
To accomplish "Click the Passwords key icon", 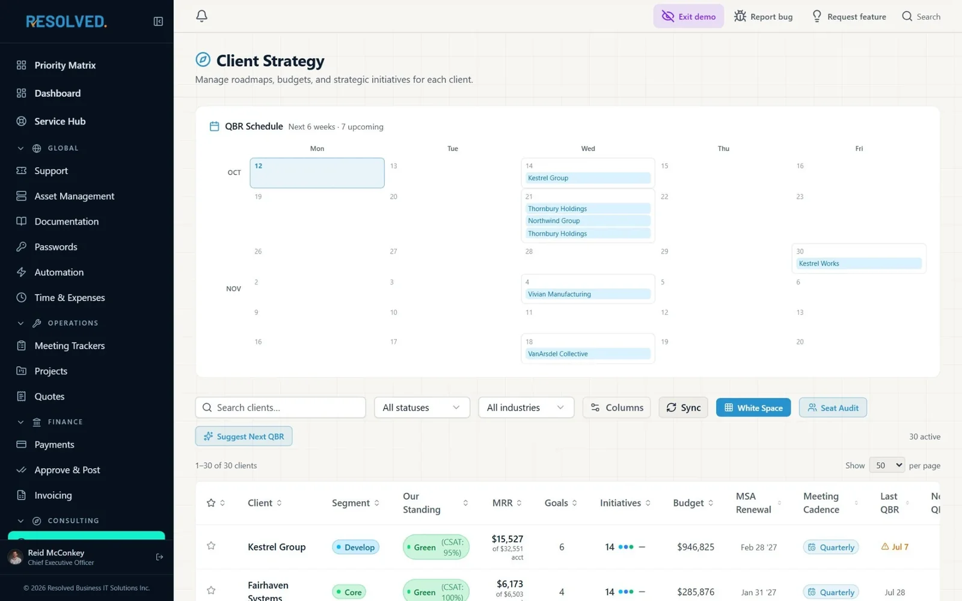I will [22, 246].
